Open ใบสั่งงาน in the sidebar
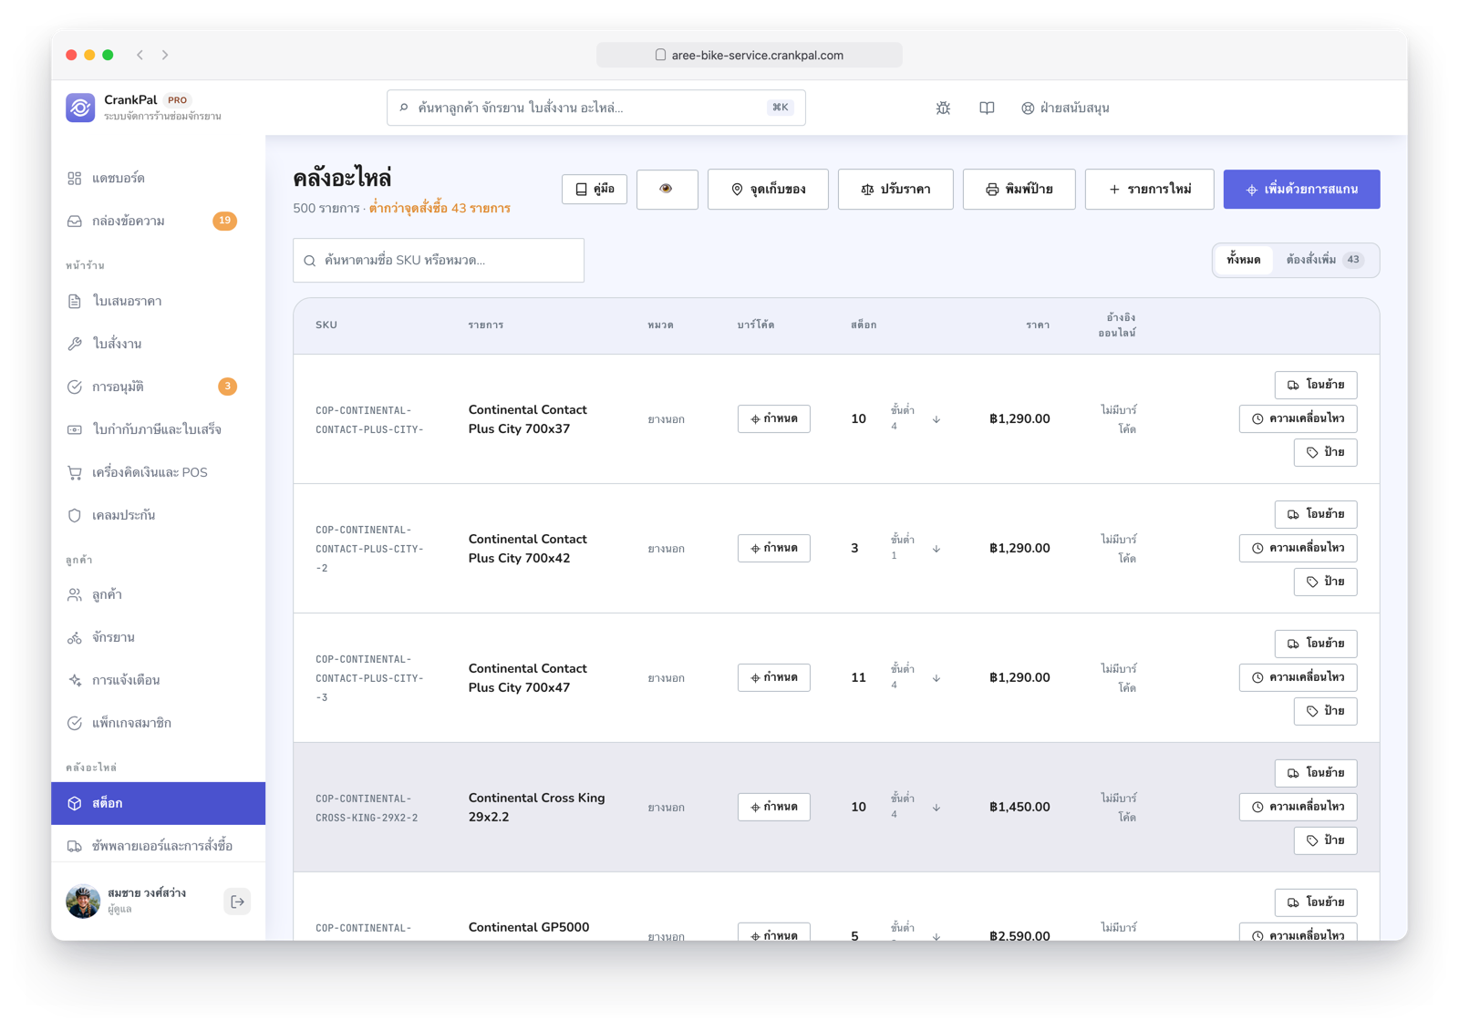Screen dimensions: 1459x1031 tap(158, 344)
